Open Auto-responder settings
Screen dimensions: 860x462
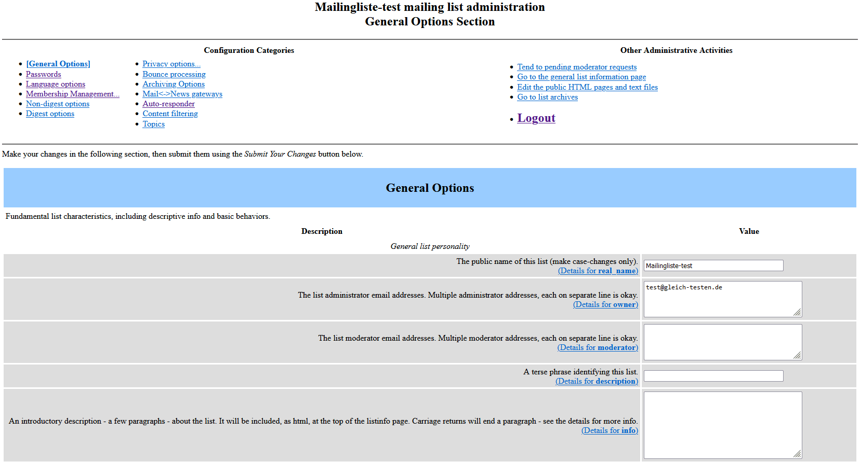click(x=168, y=104)
